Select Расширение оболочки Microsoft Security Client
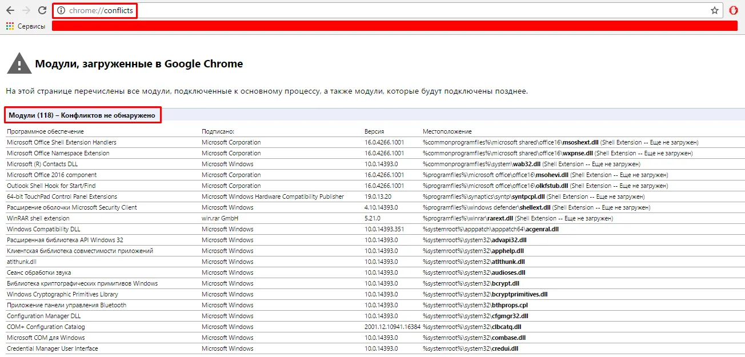745x357 pixels. click(x=72, y=207)
